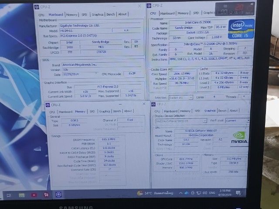
Task: Click the OneDrive cloud tray icon
Action: click(186, 193)
